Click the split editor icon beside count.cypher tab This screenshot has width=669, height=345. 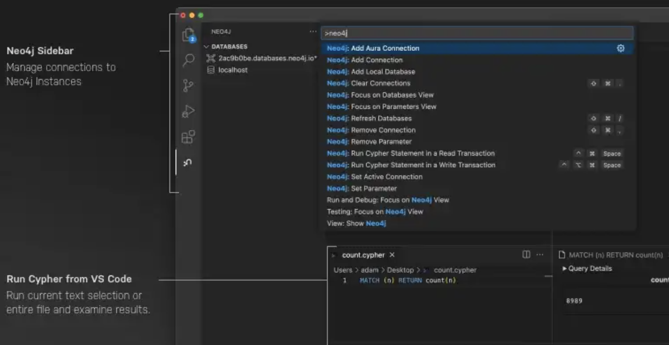pos(526,255)
